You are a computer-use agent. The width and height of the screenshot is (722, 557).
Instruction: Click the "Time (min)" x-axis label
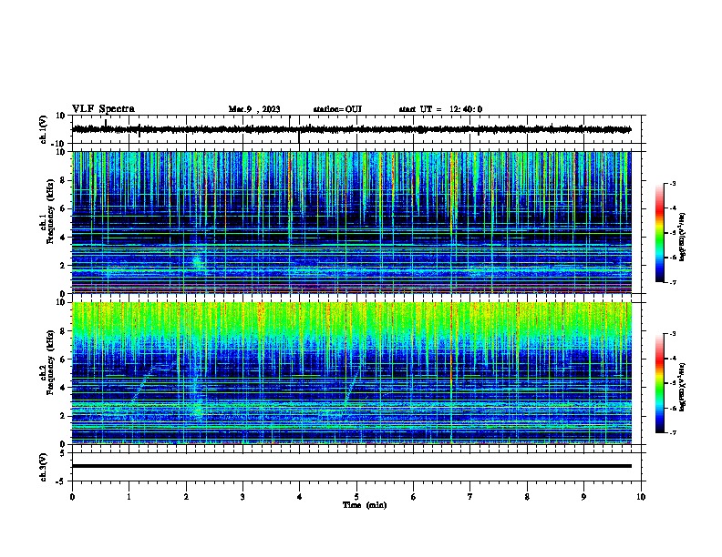point(365,505)
